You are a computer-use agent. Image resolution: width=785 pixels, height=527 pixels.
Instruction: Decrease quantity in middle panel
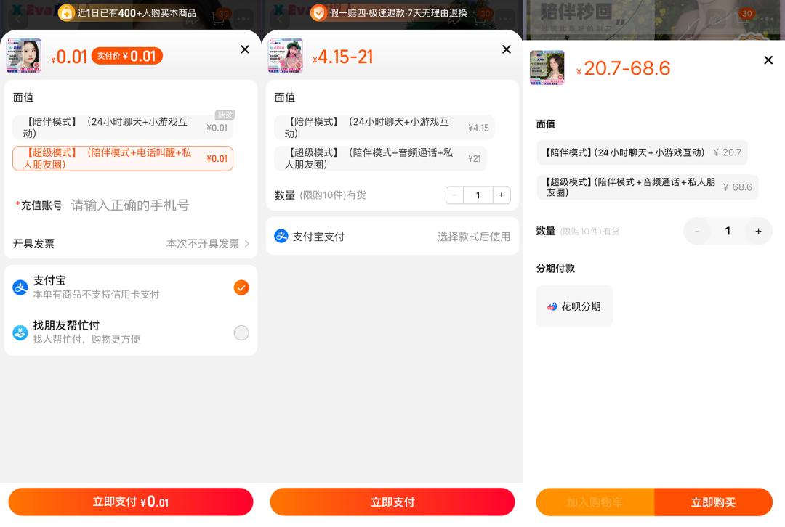pos(454,195)
